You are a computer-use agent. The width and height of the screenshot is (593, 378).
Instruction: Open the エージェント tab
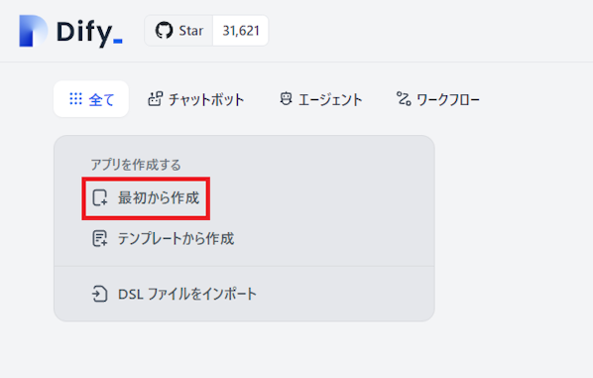320,99
